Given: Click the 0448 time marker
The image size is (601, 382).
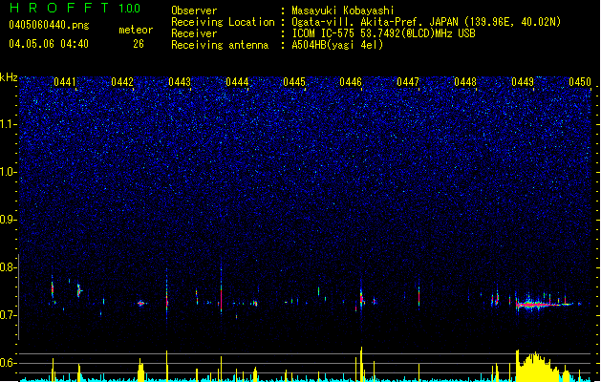Looking at the screenshot, I should click(x=465, y=82).
